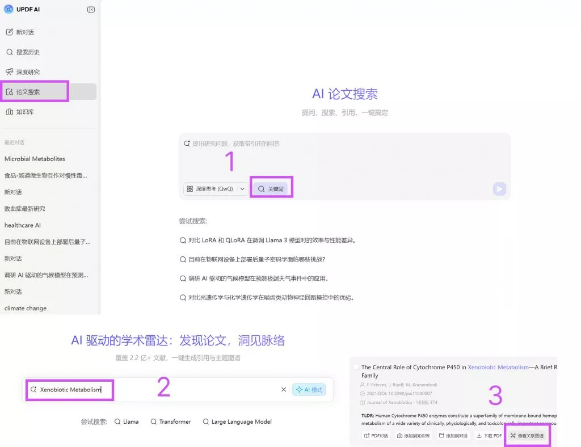Open the 深度研究 panel
581x447 pixels.
pos(27,71)
